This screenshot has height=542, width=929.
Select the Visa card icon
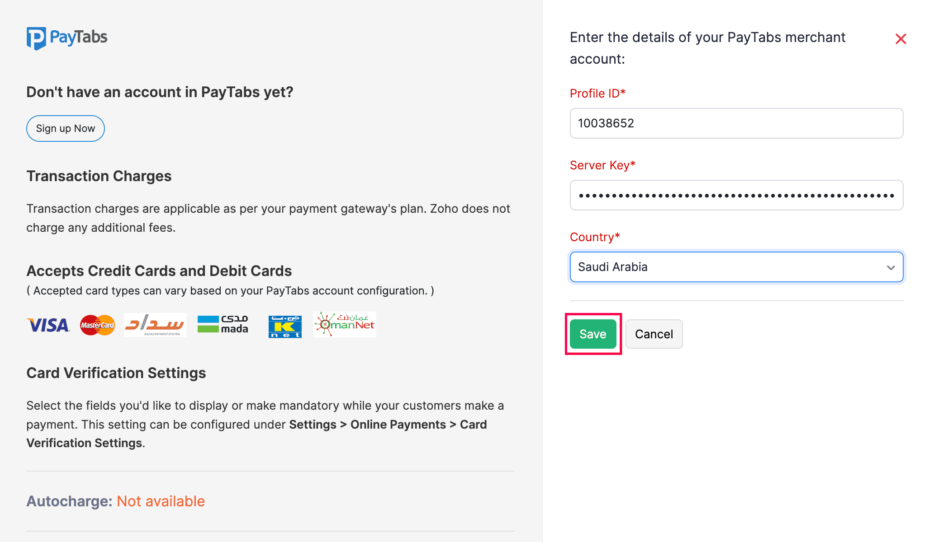[x=48, y=325]
